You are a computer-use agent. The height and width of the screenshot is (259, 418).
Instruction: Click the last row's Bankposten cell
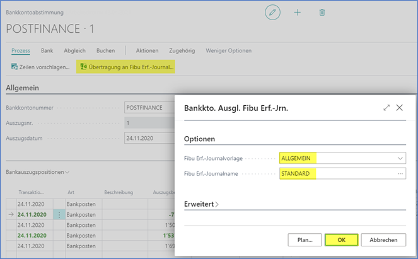(x=84, y=246)
